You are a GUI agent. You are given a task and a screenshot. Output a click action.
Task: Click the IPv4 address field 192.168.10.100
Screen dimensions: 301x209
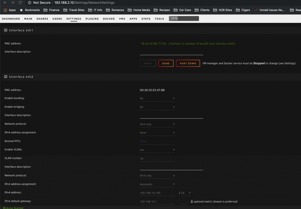157,193
